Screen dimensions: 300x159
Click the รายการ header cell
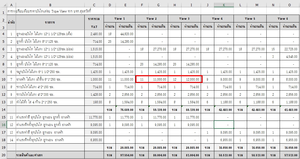click(50, 23)
